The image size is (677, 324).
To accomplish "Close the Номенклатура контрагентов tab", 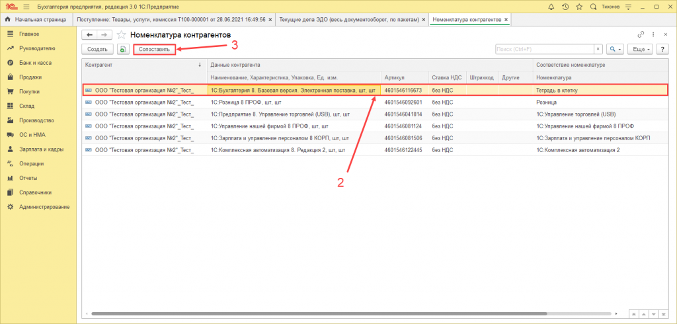I will [x=506, y=19].
